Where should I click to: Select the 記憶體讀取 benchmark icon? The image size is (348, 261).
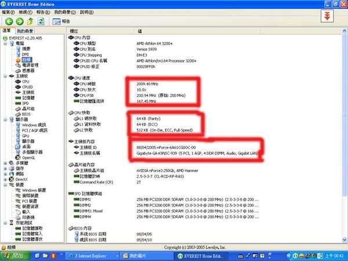pyautogui.click(x=18, y=229)
